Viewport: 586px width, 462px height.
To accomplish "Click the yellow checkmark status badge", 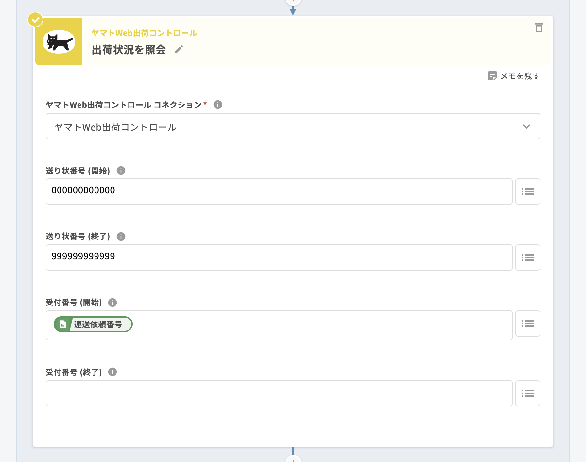I will [x=35, y=20].
